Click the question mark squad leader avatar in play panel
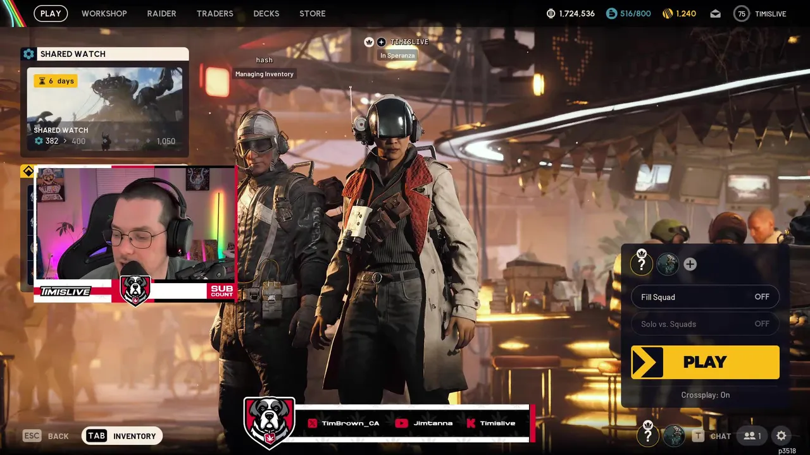This screenshot has width=810, height=455. pyautogui.click(x=642, y=264)
